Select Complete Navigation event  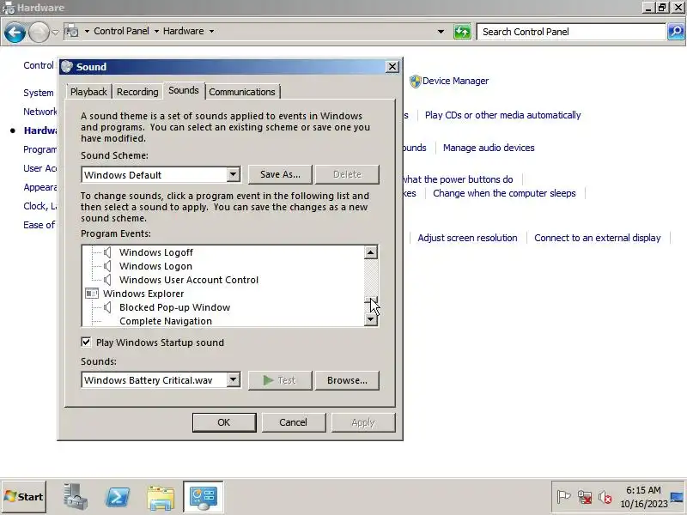(166, 320)
